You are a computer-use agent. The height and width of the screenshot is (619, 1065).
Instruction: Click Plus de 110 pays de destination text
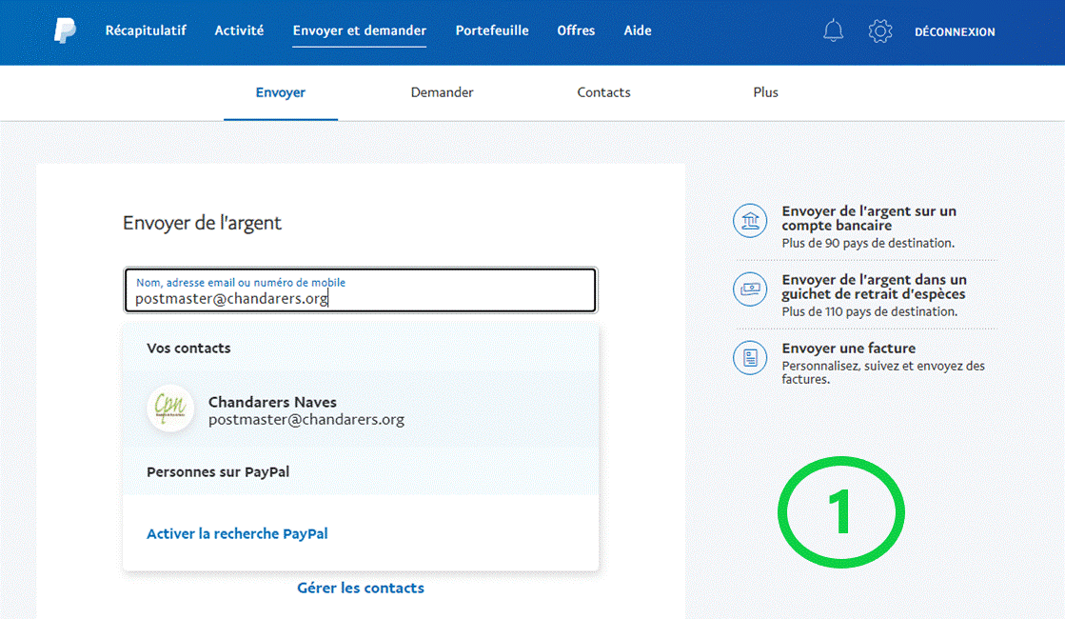click(869, 311)
